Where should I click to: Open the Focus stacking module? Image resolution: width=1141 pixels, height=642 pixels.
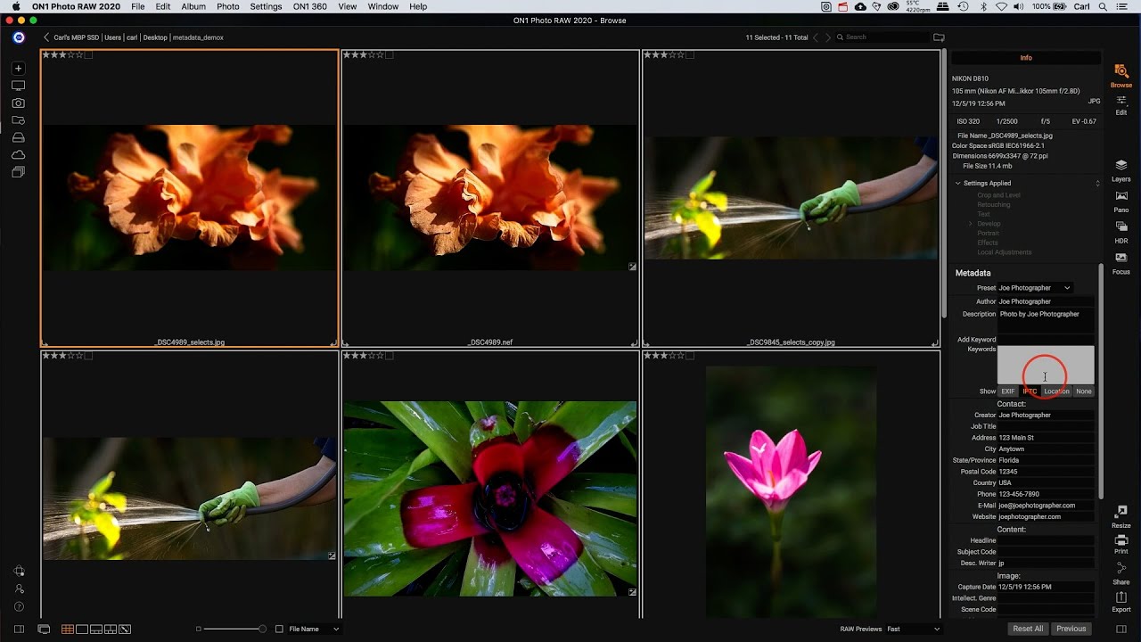pyautogui.click(x=1121, y=262)
